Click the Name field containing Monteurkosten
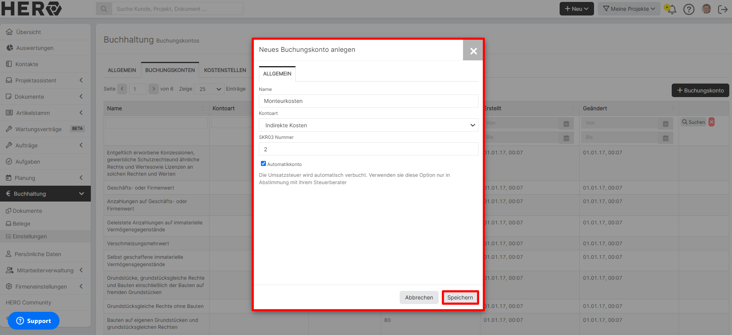The image size is (732, 335). click(x=369, y=101)
